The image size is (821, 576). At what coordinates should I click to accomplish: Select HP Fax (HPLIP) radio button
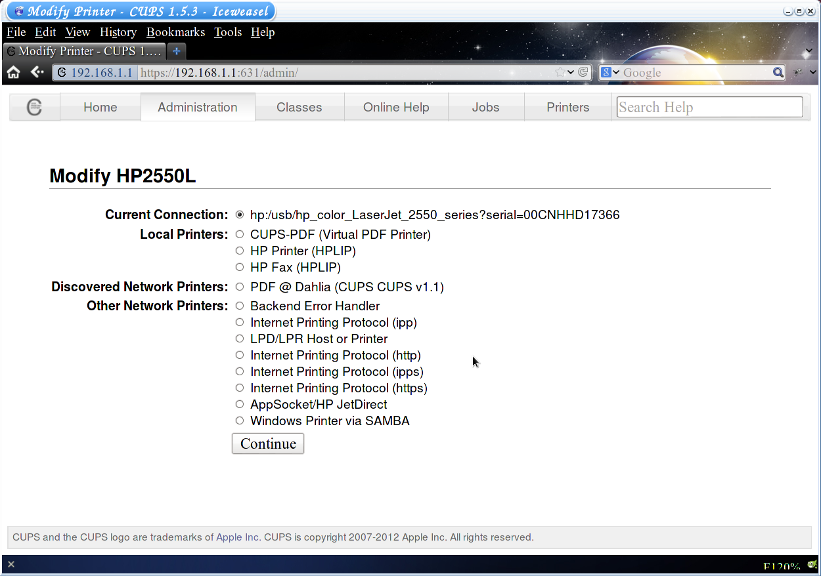(240, 267)
